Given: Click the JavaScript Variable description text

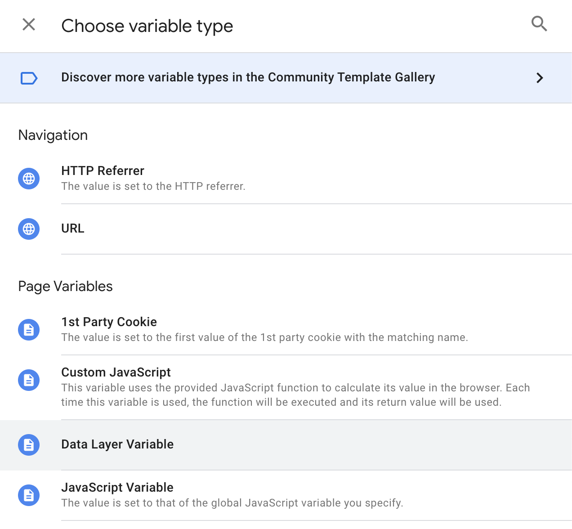Looking at the screenshot, I should pos(232,503).
